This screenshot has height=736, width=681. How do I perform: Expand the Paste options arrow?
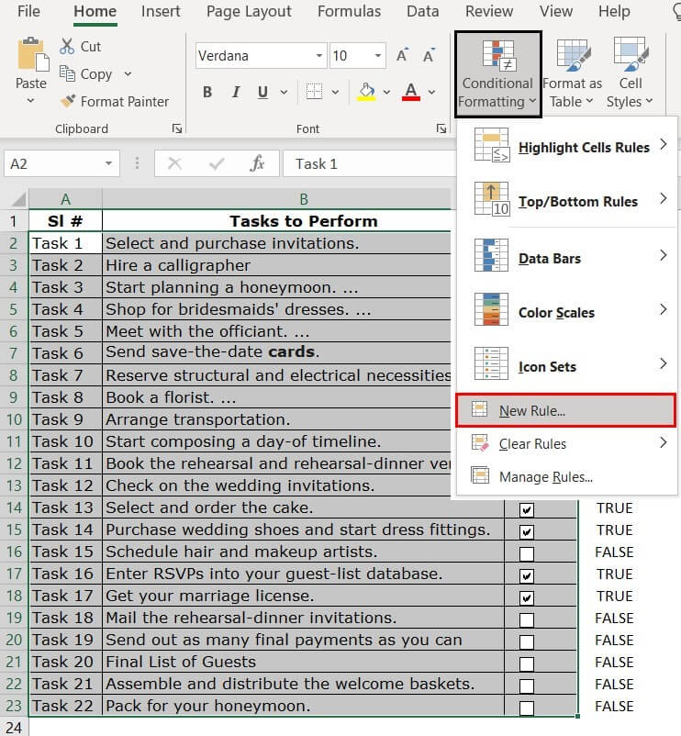click(x=30, y=100)
